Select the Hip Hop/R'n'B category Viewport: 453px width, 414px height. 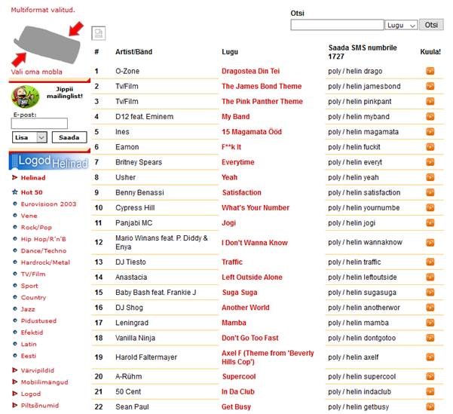click(x=43, y=239)
